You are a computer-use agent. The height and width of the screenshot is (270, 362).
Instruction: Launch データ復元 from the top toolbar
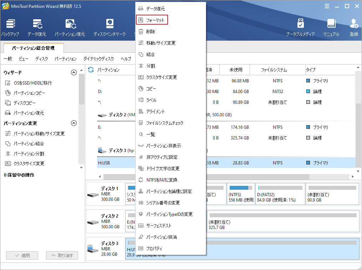pos(37,28)
